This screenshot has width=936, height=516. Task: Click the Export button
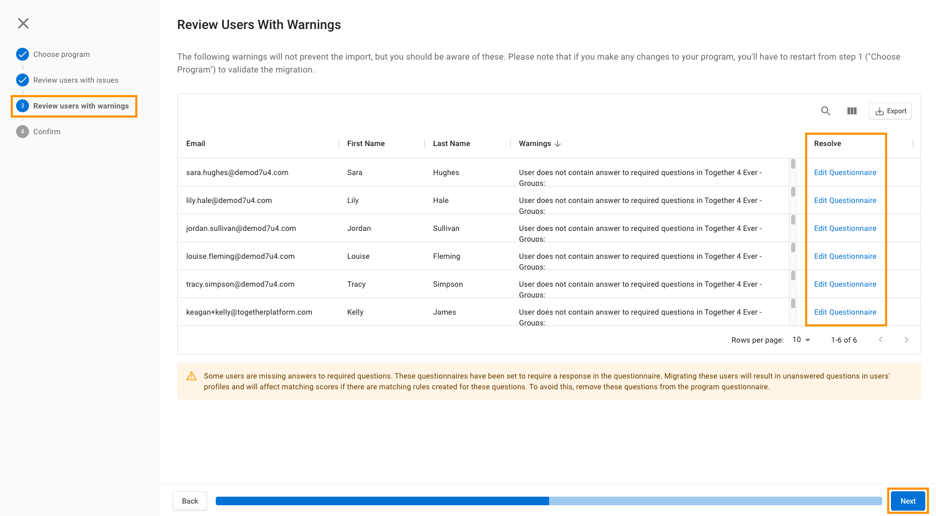[x=890, y=111]
